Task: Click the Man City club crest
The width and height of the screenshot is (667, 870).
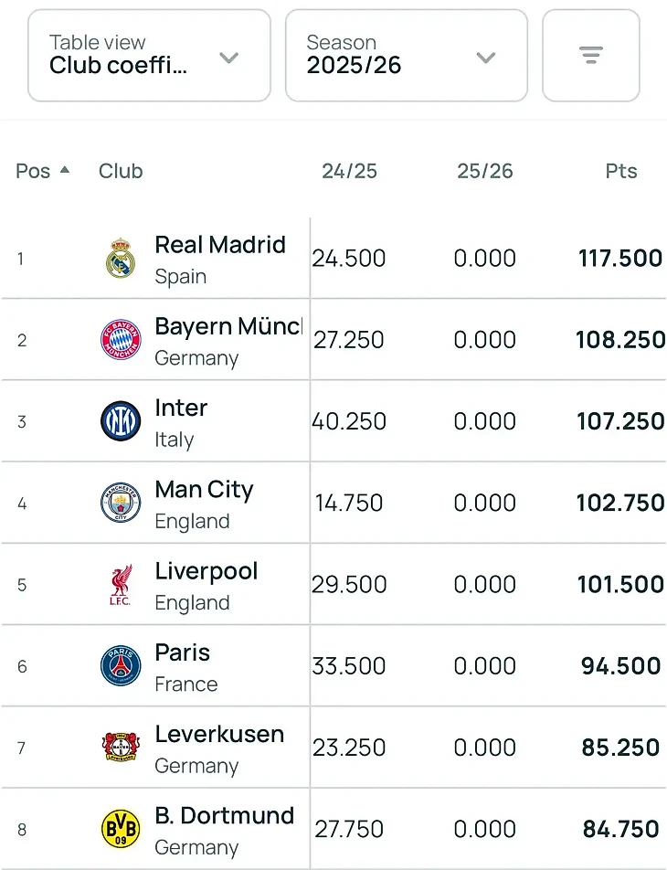Action: tap(121, 503)
